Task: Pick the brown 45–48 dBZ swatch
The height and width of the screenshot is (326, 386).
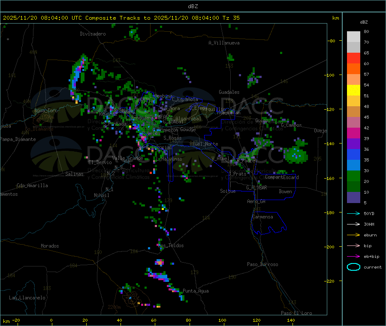Action: coord(353,112)
